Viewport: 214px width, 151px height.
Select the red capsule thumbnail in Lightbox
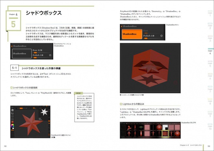point(141,134)
